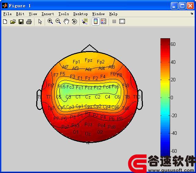Select the Pan hand tool

(66, 21)
